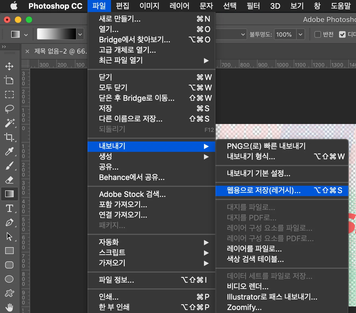Expand the 가져오기 submenu

coord(151,263)
